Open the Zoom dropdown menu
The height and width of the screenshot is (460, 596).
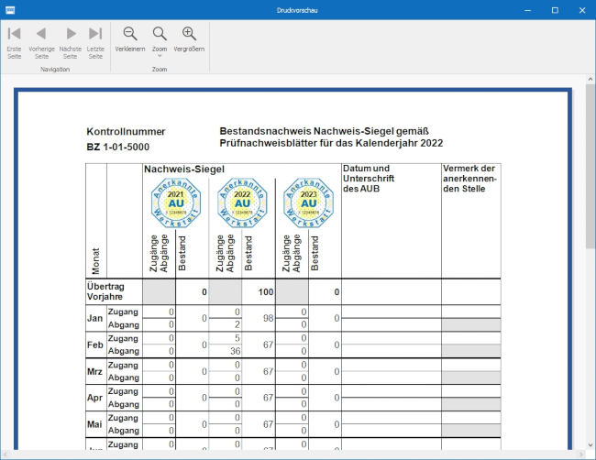tap(160, 41)
